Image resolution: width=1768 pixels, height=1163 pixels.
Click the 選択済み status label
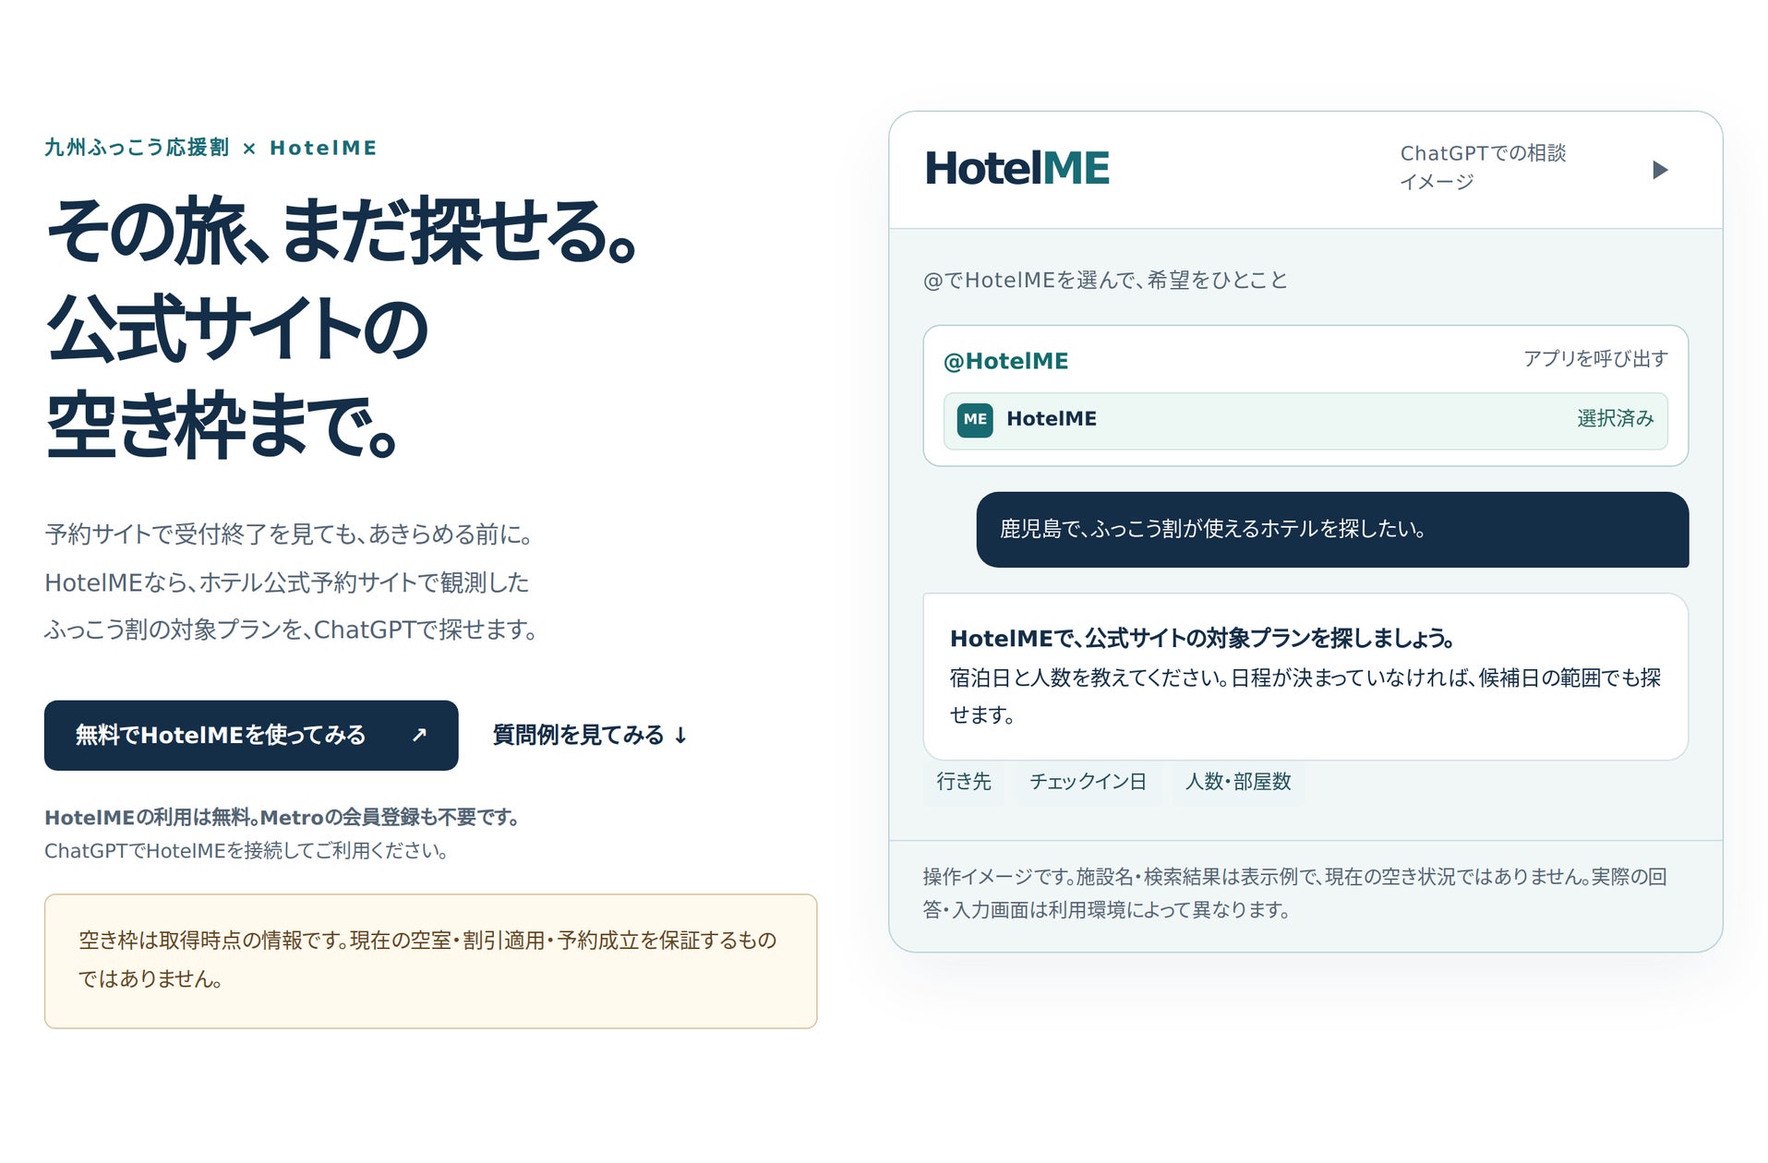(1615, 419)
